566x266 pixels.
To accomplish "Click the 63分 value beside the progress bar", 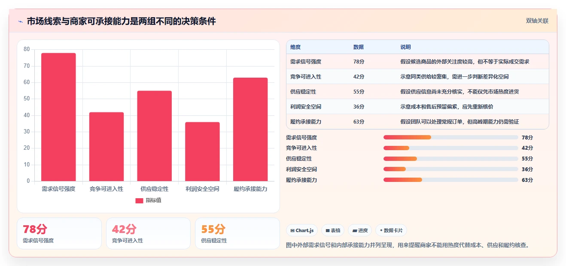I will [527, 180].
